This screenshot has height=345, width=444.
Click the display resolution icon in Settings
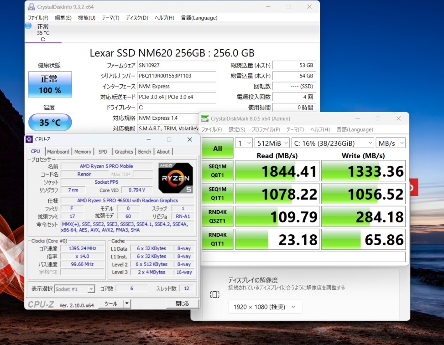pyautogui.click(x=214, y=295)
